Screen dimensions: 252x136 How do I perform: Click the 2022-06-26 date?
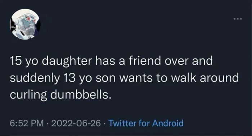pos(76,123)
